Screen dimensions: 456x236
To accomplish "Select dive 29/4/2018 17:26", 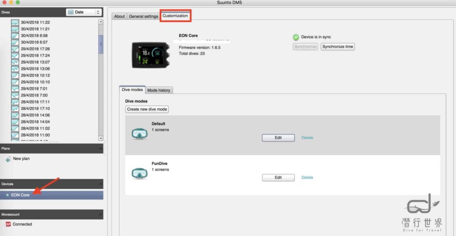I will [35, 49].
